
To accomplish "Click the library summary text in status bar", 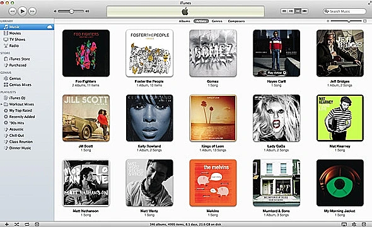I will [186, 224].
